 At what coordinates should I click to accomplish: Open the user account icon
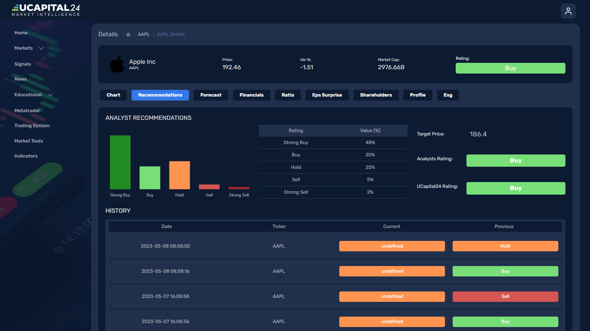(x=568, y=11)
